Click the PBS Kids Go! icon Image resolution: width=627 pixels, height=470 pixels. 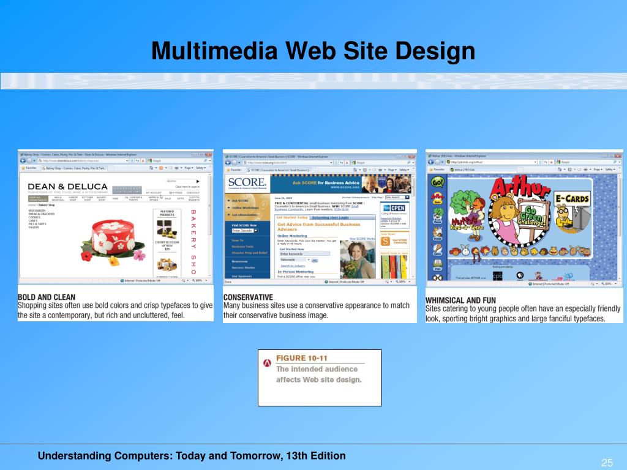click(x=437, y=182)
